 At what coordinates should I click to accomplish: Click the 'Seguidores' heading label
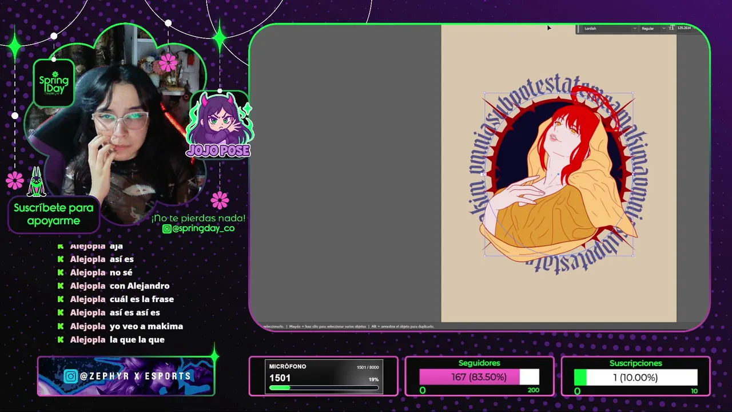(x=479, y=363)
